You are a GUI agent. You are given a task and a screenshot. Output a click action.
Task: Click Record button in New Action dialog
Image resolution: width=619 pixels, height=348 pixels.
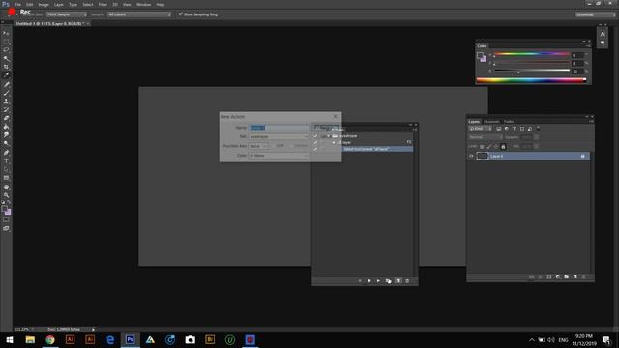coord(326,128)
